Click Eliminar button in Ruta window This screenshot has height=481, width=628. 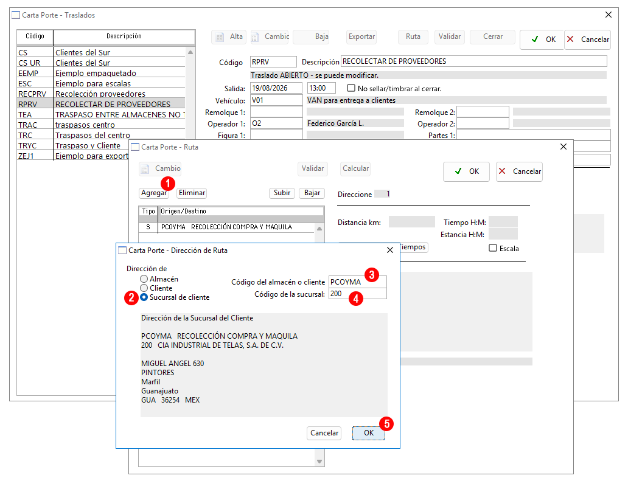tap(192, 193)
